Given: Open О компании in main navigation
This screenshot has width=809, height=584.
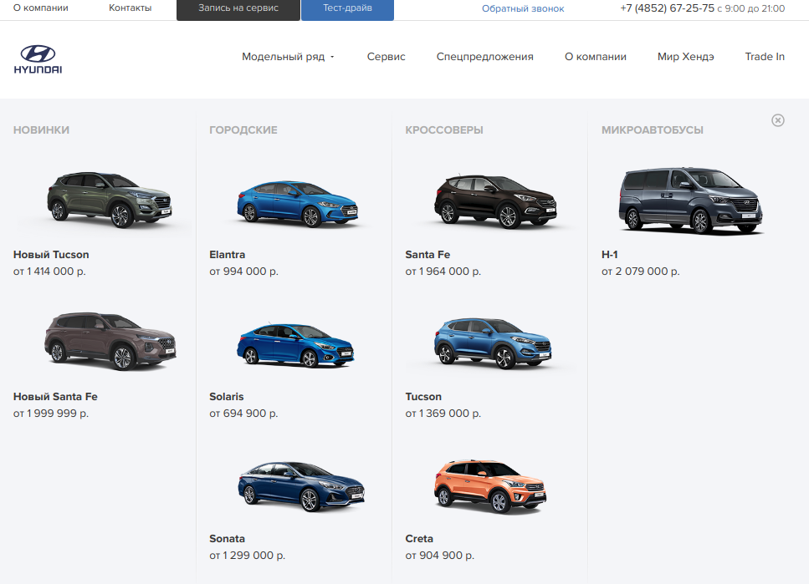Looking at the screenshot, I should click(595, 57).
